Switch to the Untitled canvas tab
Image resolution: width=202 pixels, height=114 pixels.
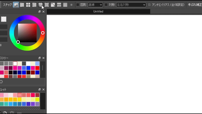coord(98,11)
